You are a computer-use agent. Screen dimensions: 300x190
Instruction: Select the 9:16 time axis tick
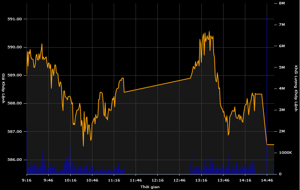tap(27, 180)
